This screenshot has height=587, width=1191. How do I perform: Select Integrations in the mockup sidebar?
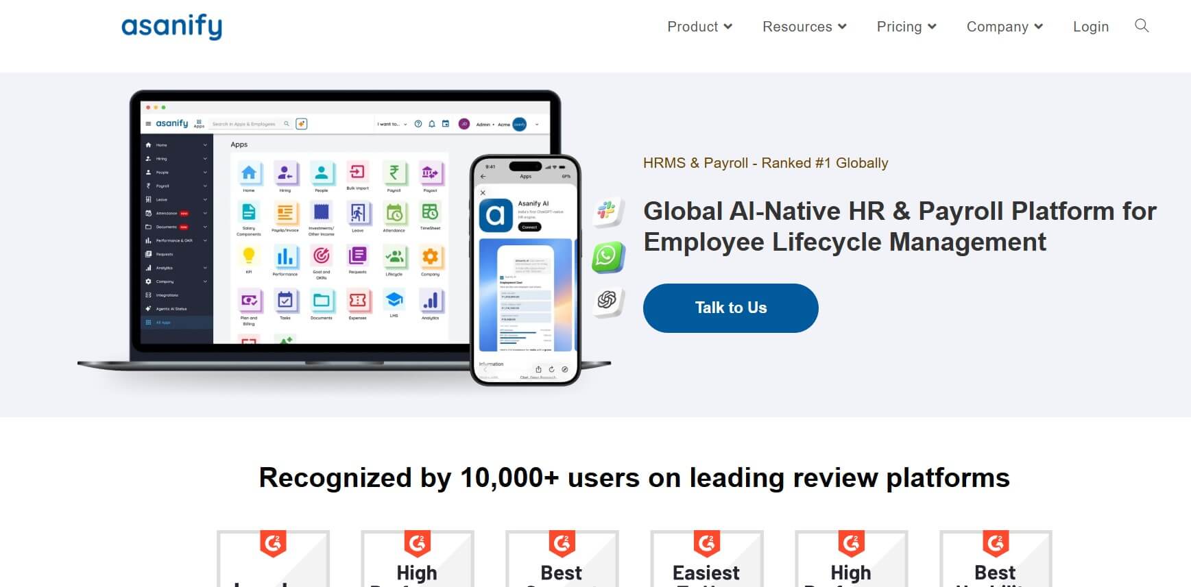[163, 295]
